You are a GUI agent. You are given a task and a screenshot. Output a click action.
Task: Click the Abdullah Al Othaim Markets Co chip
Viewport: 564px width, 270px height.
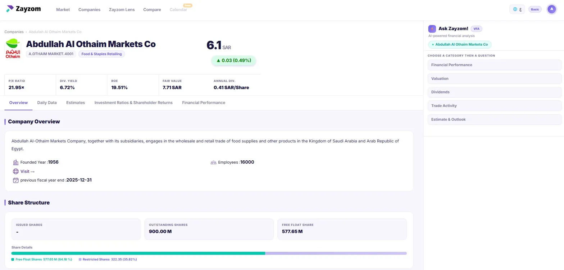tap(460, 45)
